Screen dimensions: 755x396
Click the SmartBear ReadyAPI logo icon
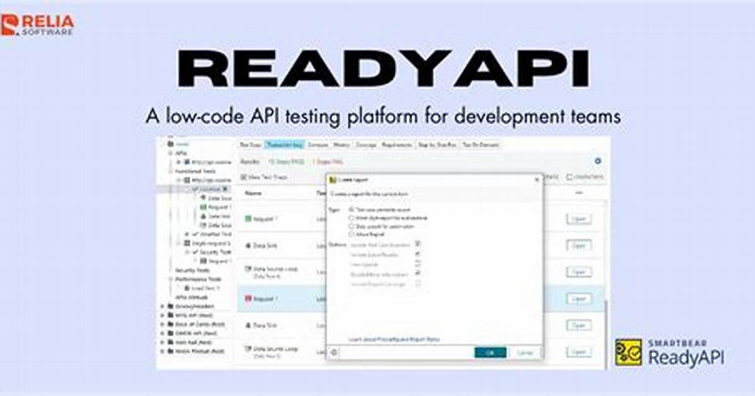pos(628,352)
